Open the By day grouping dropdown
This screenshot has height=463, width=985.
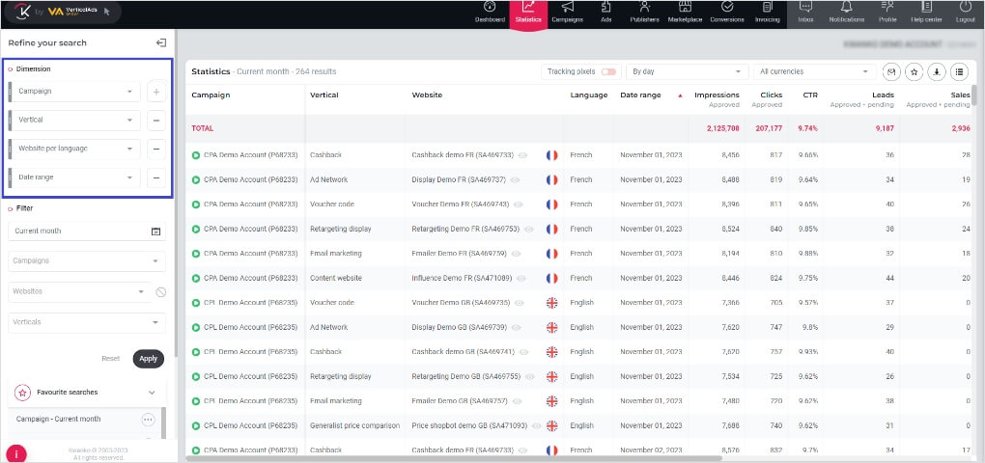687,71
